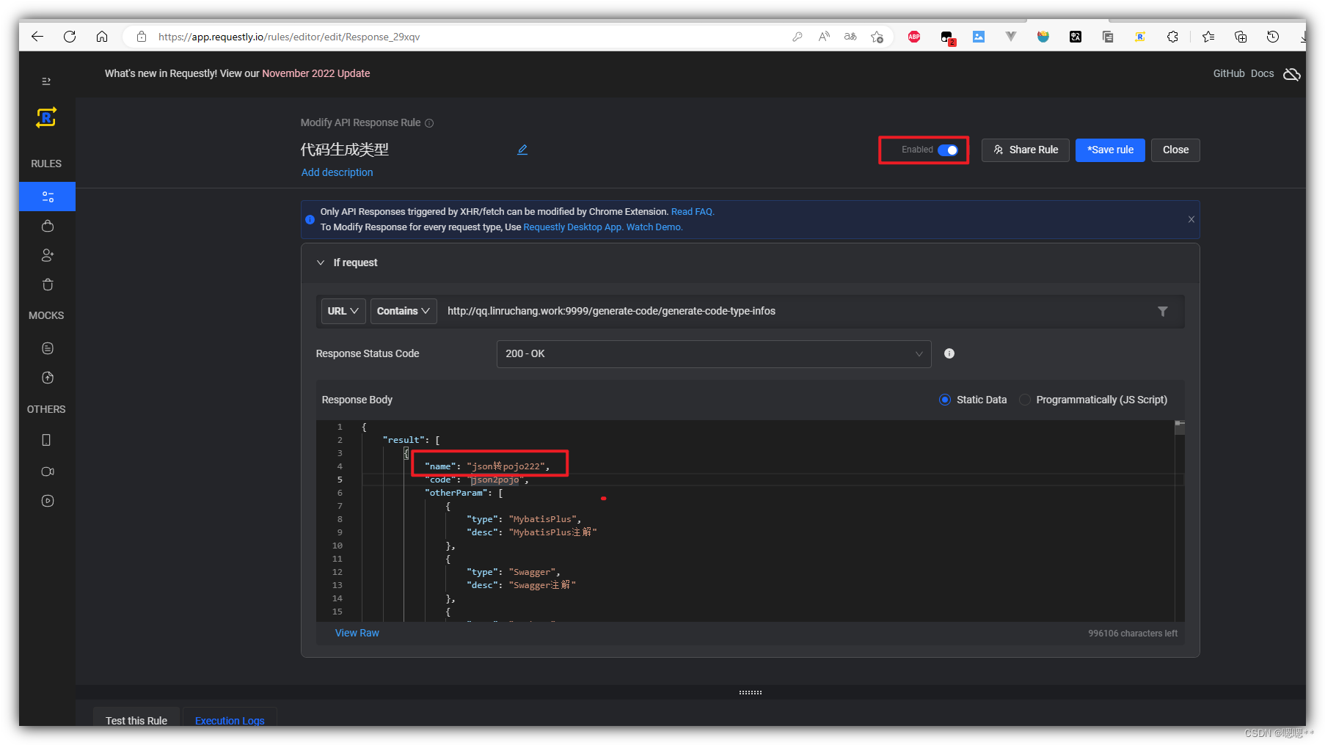The image size is (1325, 745).
Task: Show Modify API Response Rule info icon
Action: pos(429,123)
